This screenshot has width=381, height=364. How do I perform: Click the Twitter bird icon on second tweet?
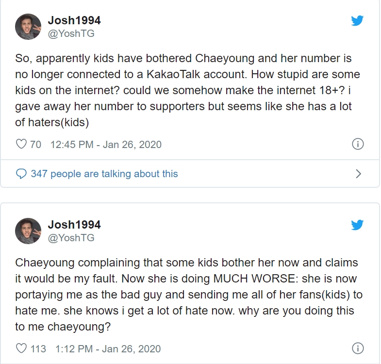357,225
